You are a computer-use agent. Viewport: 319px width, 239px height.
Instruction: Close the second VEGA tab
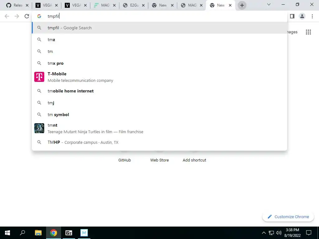pos(85,6)
